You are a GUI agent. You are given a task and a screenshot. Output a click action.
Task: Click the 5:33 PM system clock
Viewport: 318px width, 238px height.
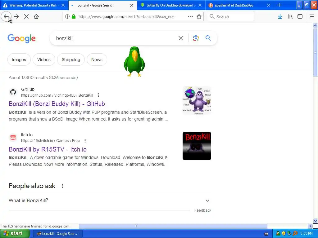[306, 234]
